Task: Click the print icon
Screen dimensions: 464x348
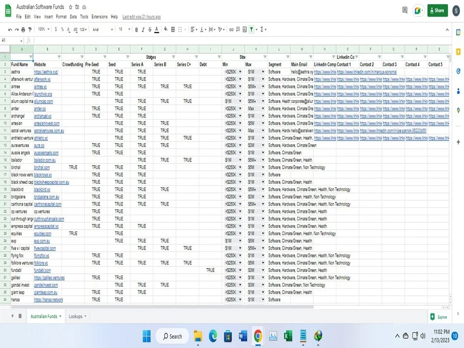Action: 23,30
